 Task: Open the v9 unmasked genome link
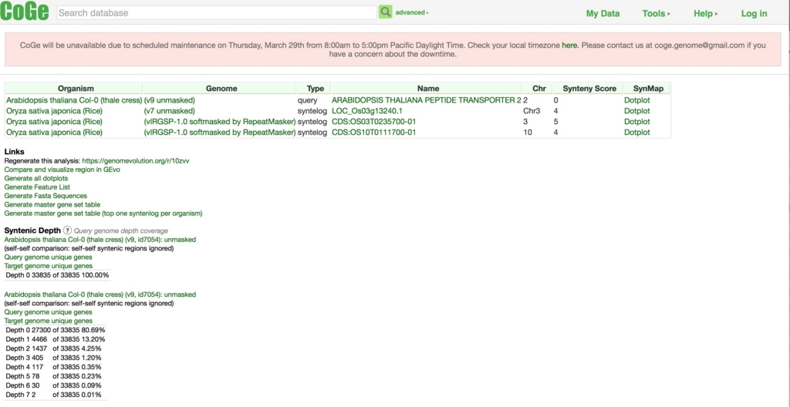[x=169, y=100]
